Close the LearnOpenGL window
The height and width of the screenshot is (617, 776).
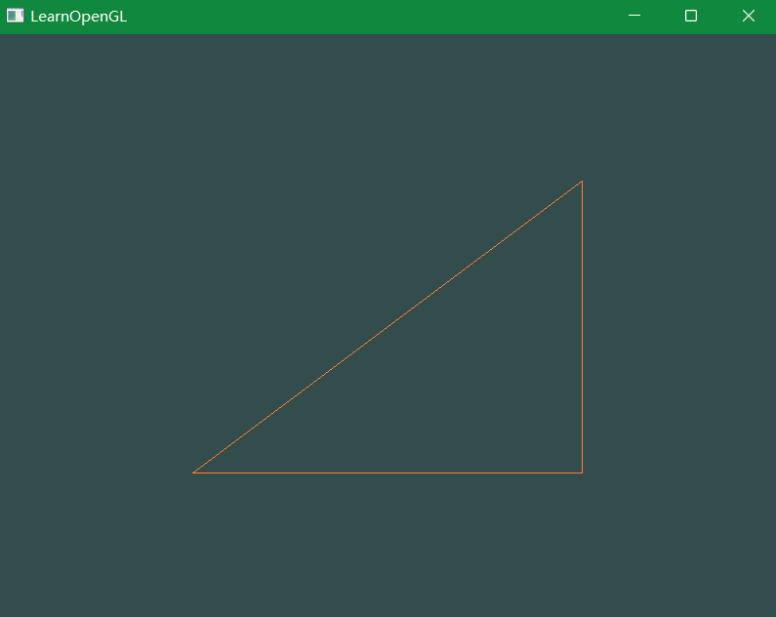(749, 16)
